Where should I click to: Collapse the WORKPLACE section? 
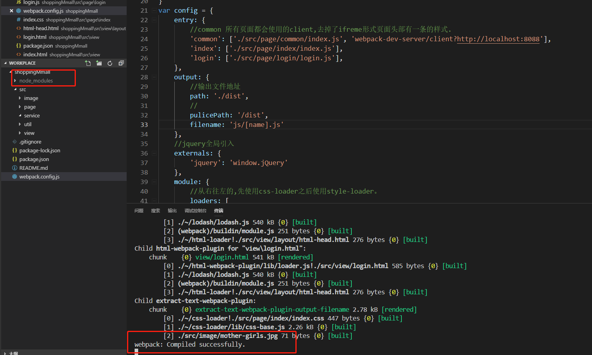pos(5,63)
